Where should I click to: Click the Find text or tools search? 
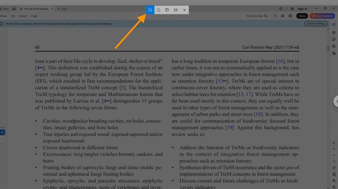pyautogui.click(x=256, y=16)
